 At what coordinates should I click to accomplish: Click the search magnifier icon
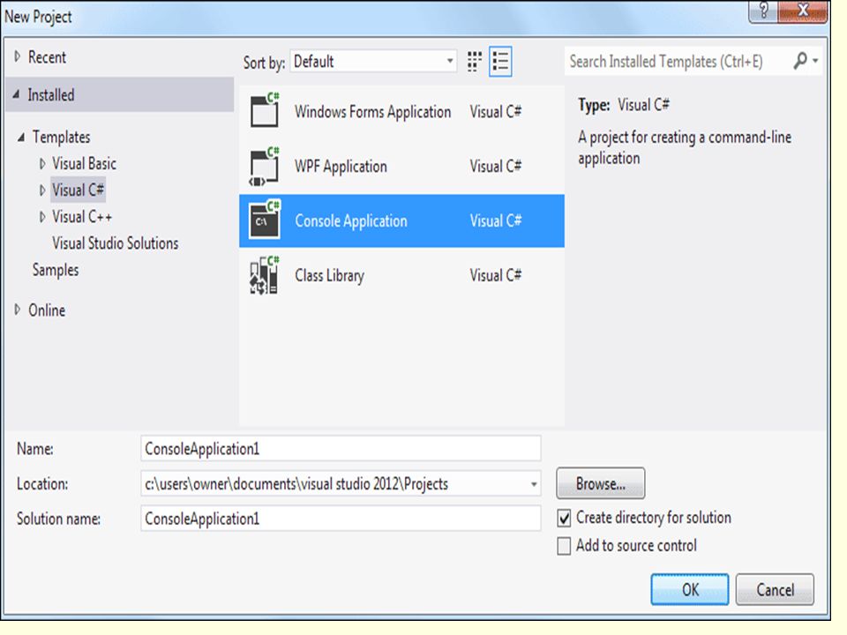point(800,61)
